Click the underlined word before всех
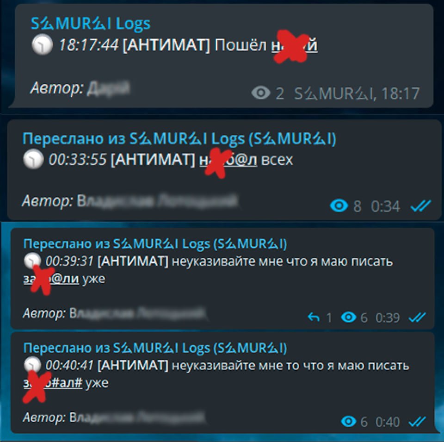The width and height of the screenshot is (444, 442). pyautogui.click(x=228, y=160)
